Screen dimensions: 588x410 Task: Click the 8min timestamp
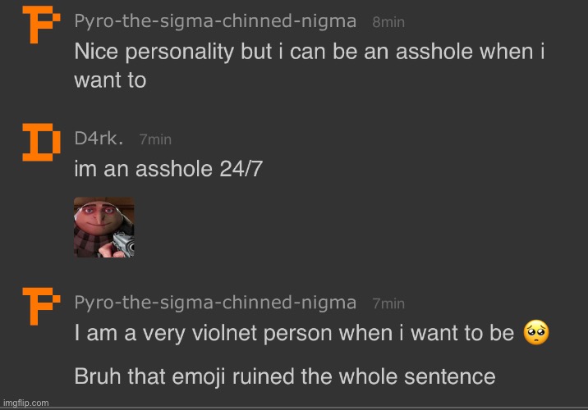point(388,22)
